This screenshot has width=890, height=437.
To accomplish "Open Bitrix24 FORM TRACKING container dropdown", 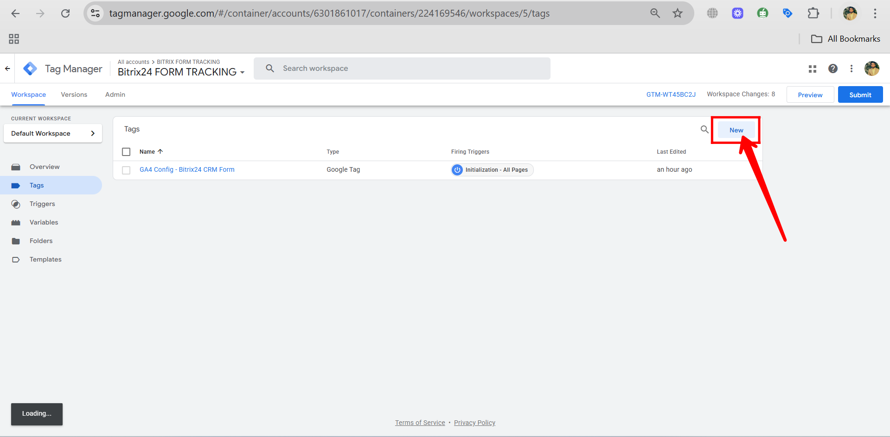I will click(181, 72).
